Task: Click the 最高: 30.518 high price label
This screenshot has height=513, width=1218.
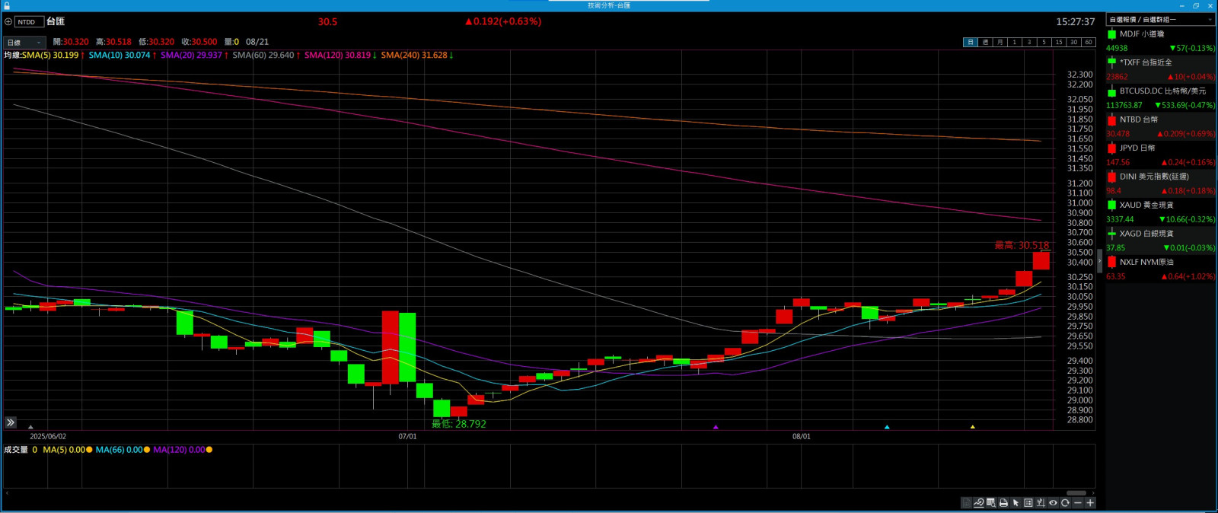Action: (x=1022, y=245)
